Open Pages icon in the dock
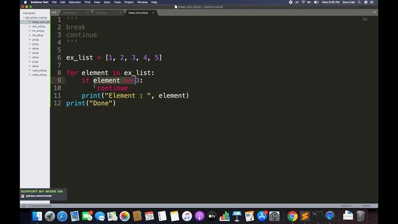The height and width of the screenshot is (224, 398). 249,216
